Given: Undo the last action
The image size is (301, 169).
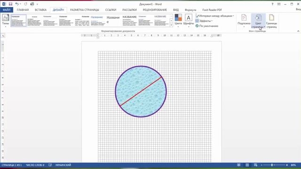Looking at the screenshot, I should point(17,4).
